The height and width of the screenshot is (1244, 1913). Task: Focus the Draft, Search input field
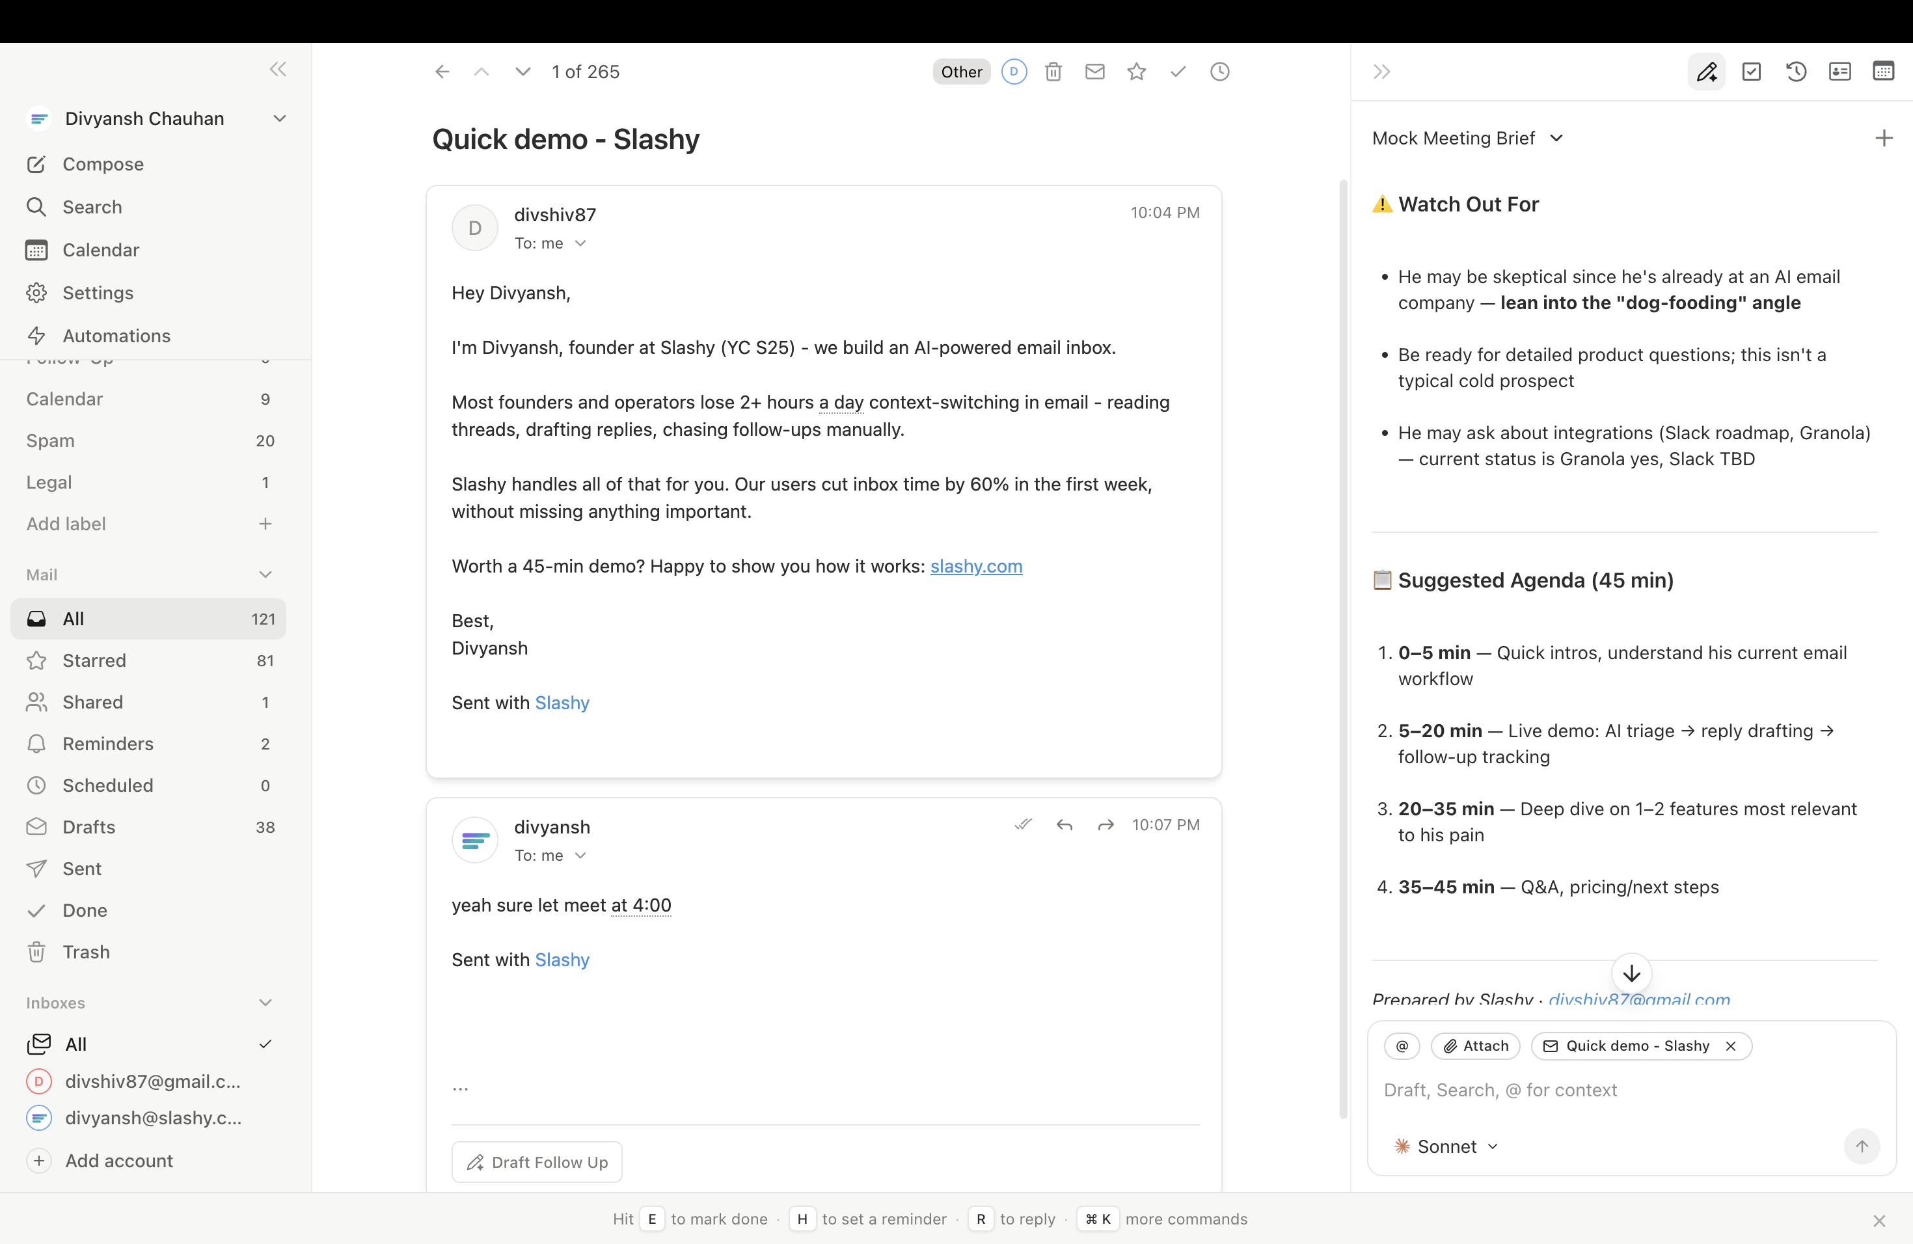coord(1632,1090)
